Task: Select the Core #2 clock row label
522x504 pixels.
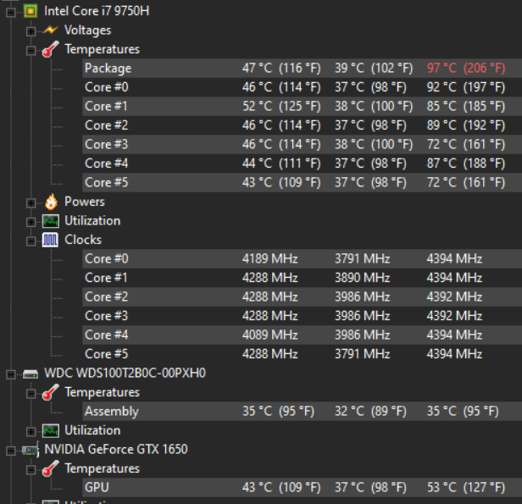Action: pyautogui.click(x=106, y=296)
